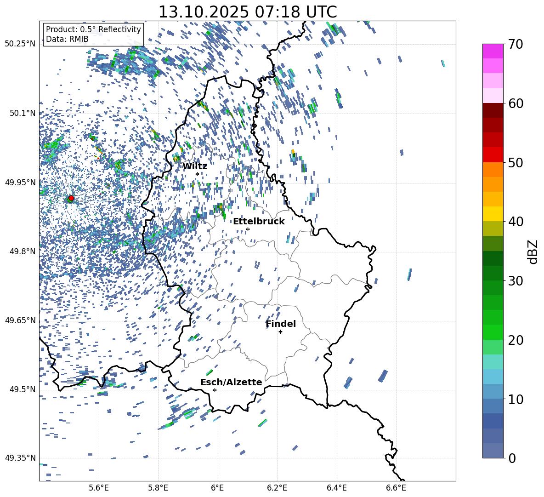The width and height of the screenshot is (544, 497).
Task: Select the Ettelbruck city label
Action: pyautogui.click(x=259, y=222)
